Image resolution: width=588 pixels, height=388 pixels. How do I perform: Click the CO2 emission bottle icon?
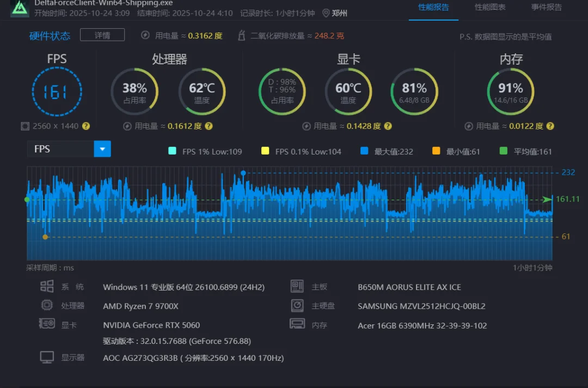242,36
